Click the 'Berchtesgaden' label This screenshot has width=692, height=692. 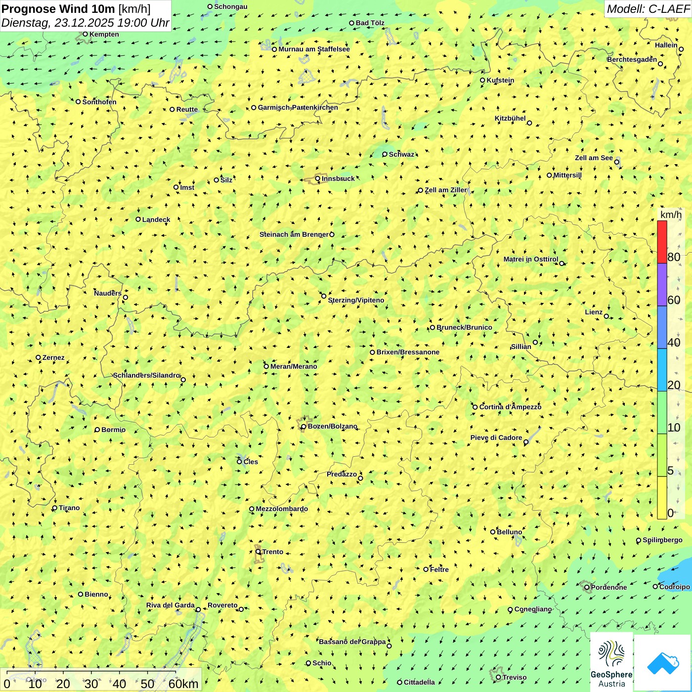(x=632, y=59)
